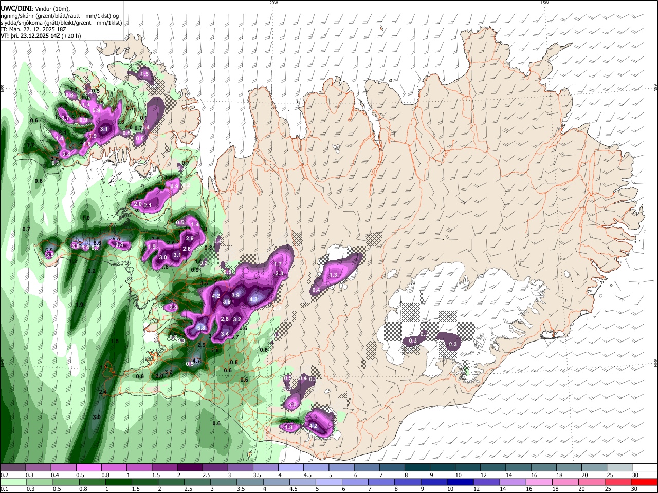658x493 pixels.
Task: Click the UWC/DINI title text
Action: pos(16,9)
